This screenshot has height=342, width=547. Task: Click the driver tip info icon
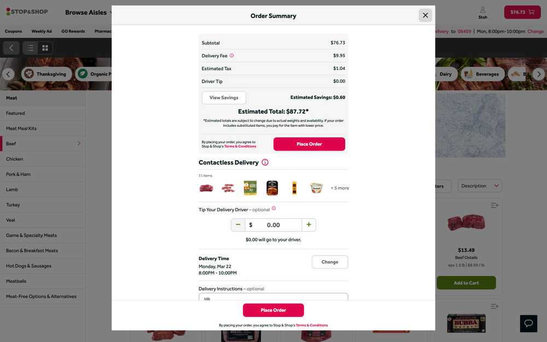tap(274, 208)
